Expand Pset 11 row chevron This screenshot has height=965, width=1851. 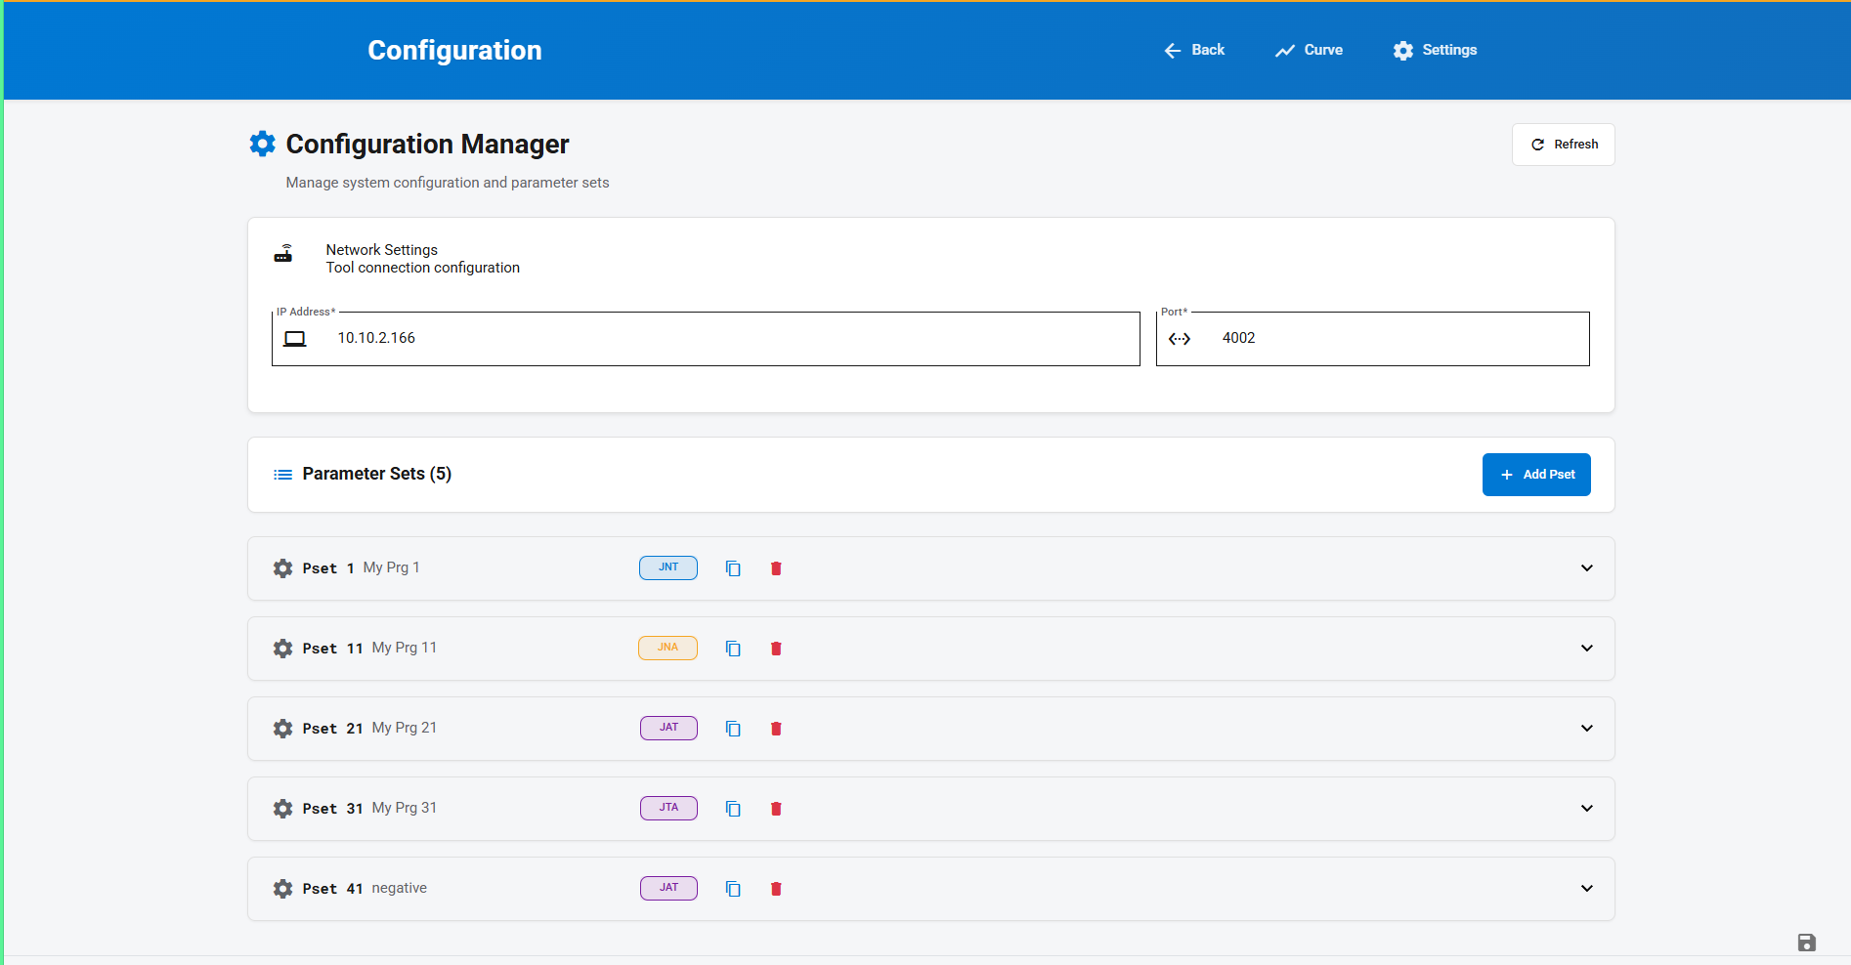tap(1587, 649)
